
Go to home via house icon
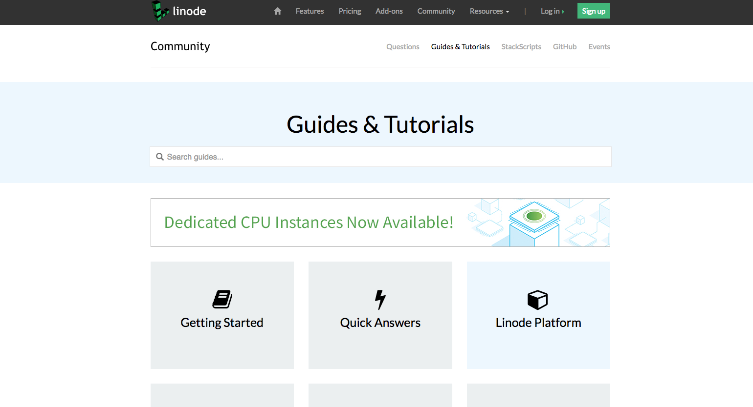278,11
